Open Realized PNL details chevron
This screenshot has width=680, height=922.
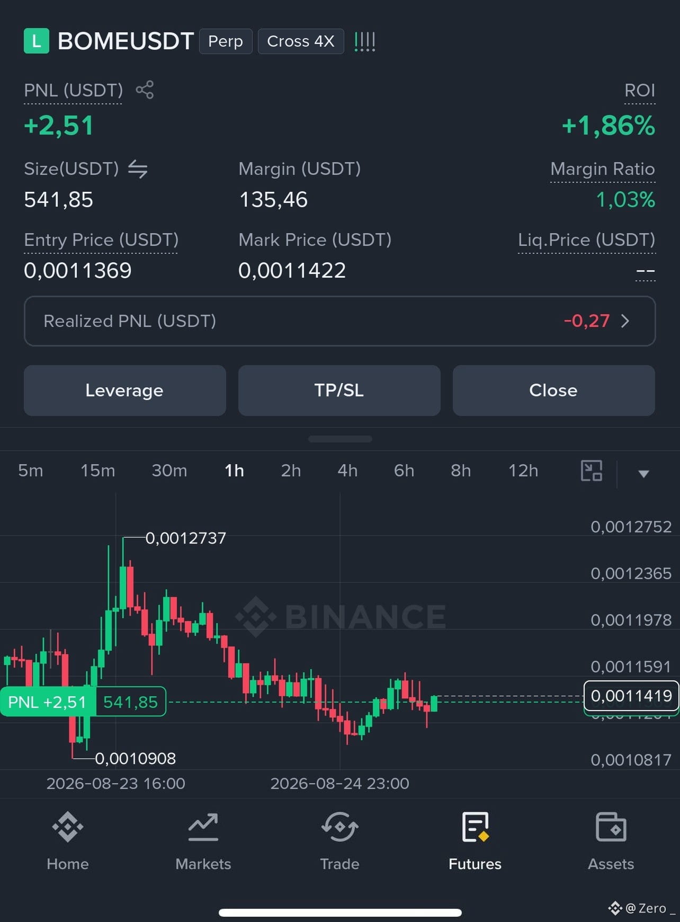625,321
